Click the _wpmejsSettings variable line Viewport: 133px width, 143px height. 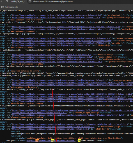66,34
